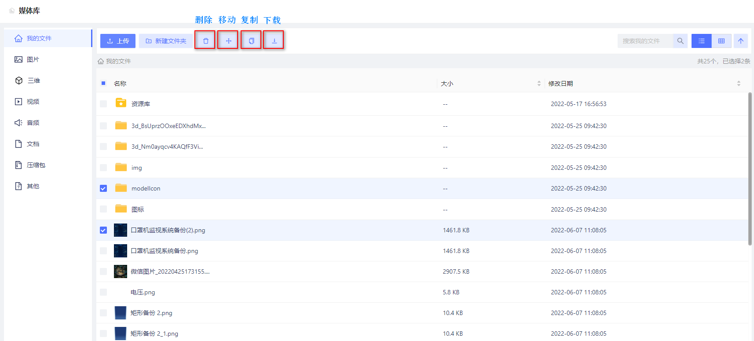Click the vertical scrollbar of file list
The height and width of the screenshot is (341, 754).
coord(750,169)
